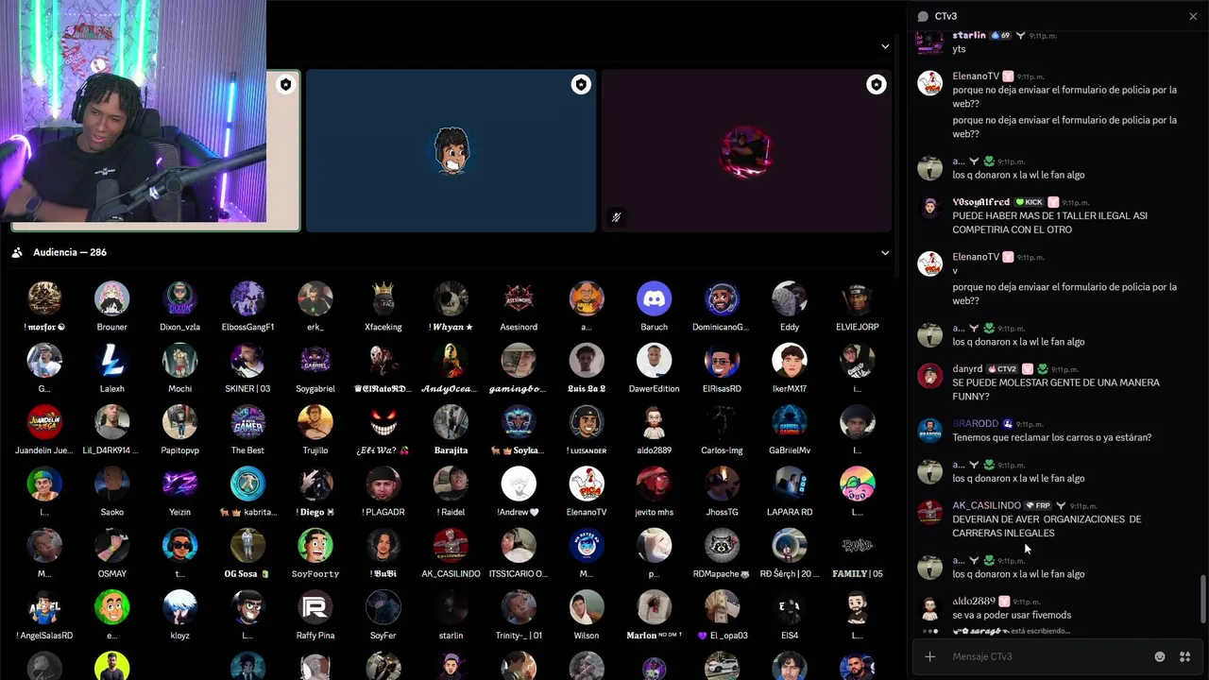Click the Audiencia people icon

coord(17,253)
